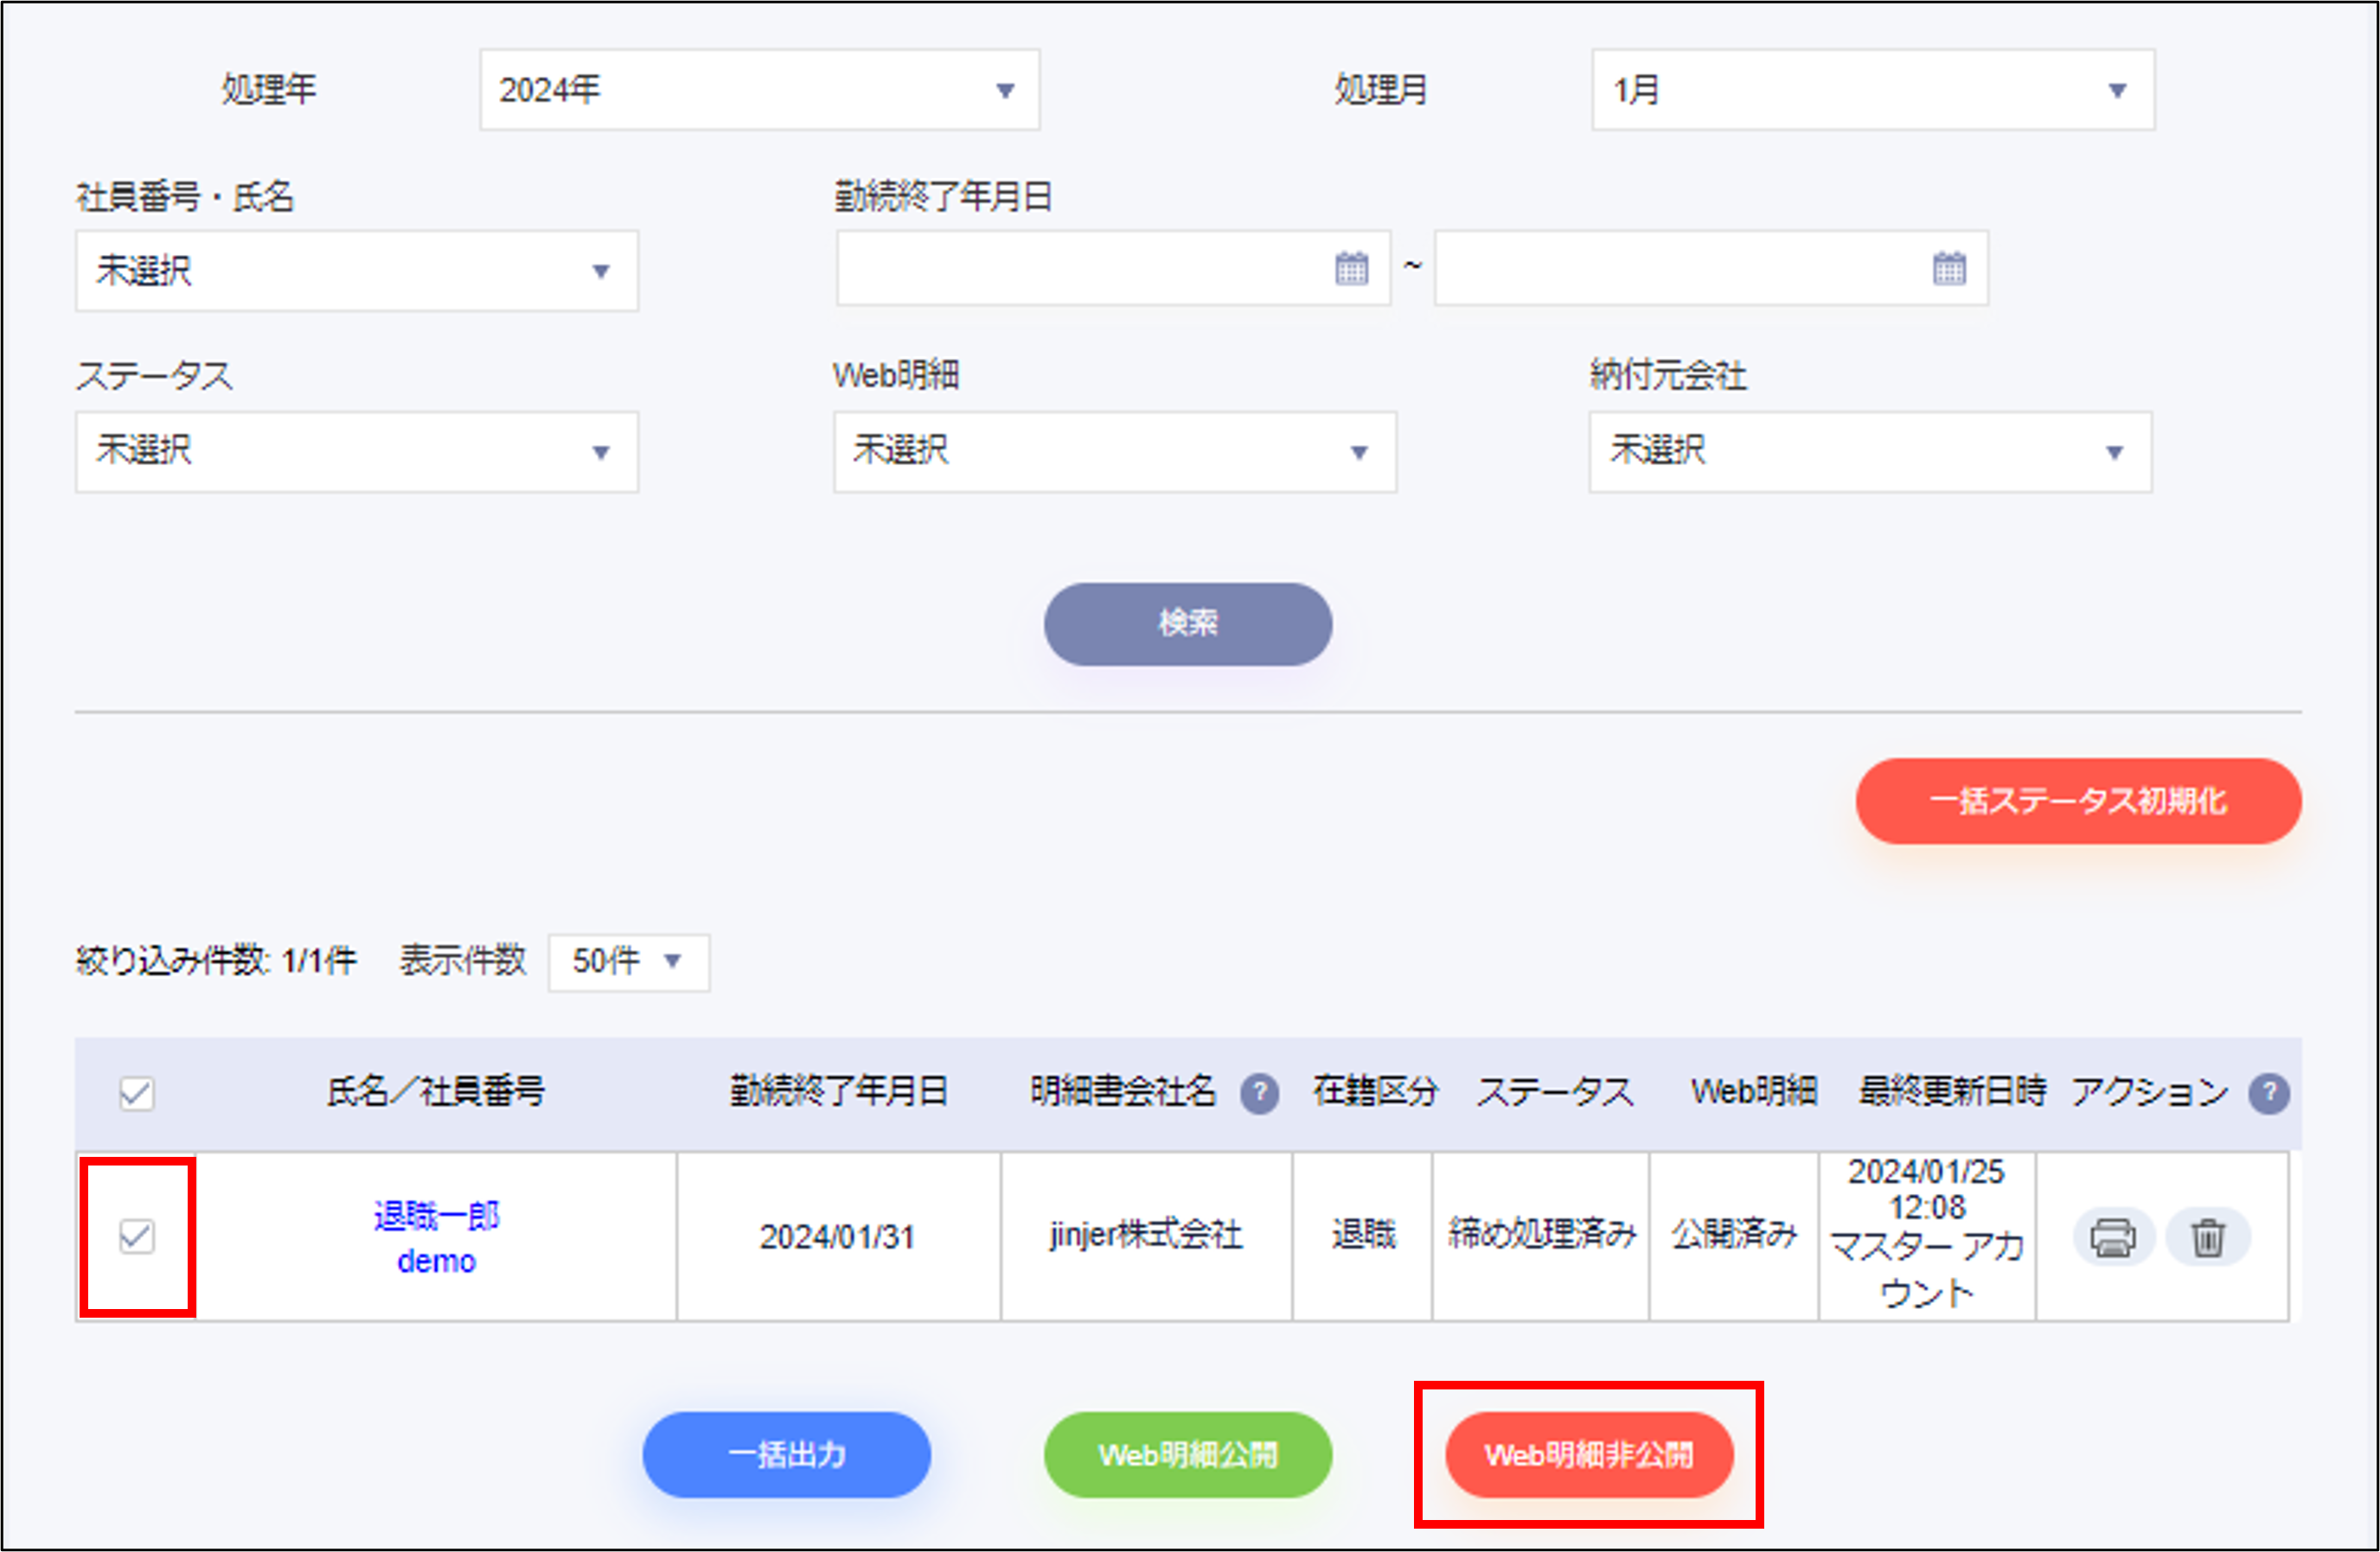Toggle the select-all checkbox in the table header
The image size is (2380, 1552).
click(x=136, y=1093)
